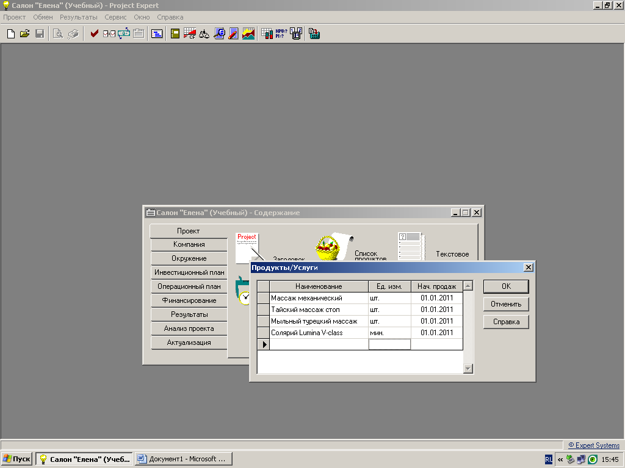Screen dimensions: 625x468
Task: Select the row marker of Массаж механический
Action: 264,298
